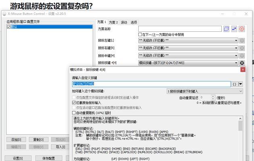Toggle the 默认 profile checkbox

(x=9, y=27)
